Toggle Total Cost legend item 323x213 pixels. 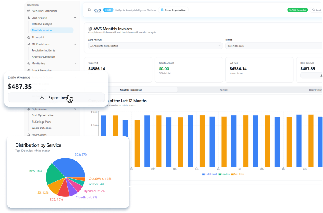[209, 174]
